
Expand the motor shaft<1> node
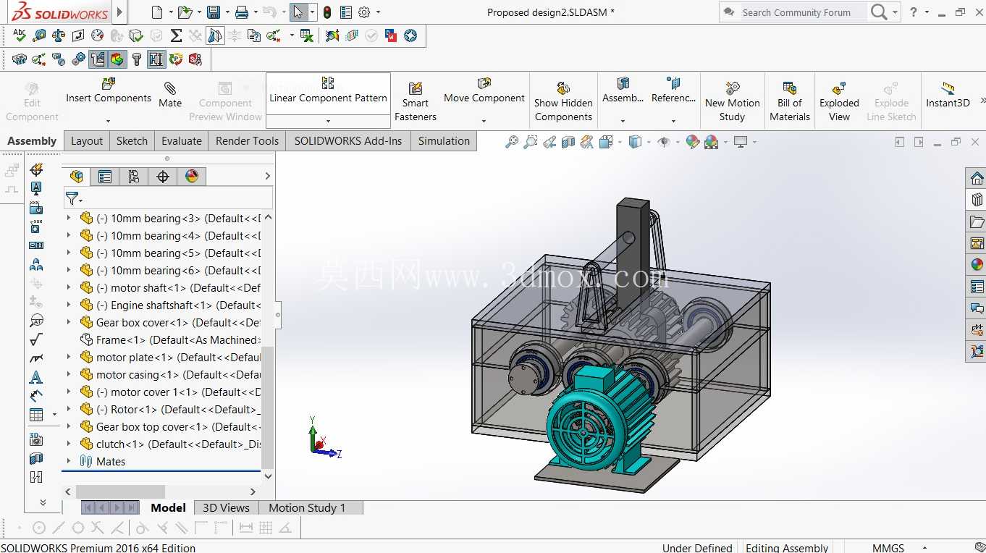(x=69, y=287)
